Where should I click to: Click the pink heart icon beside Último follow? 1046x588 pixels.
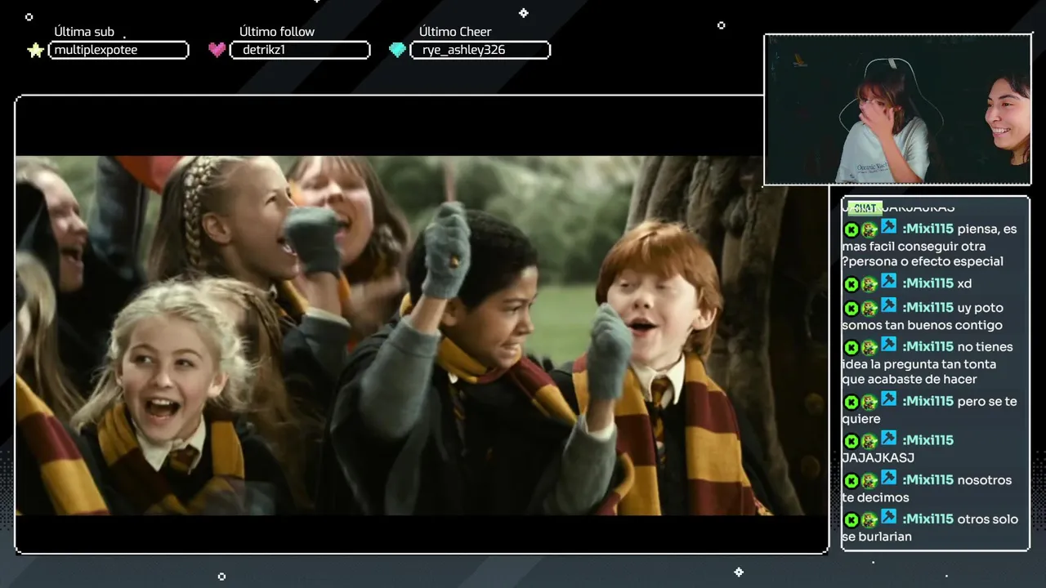click(x=217, y=50)
